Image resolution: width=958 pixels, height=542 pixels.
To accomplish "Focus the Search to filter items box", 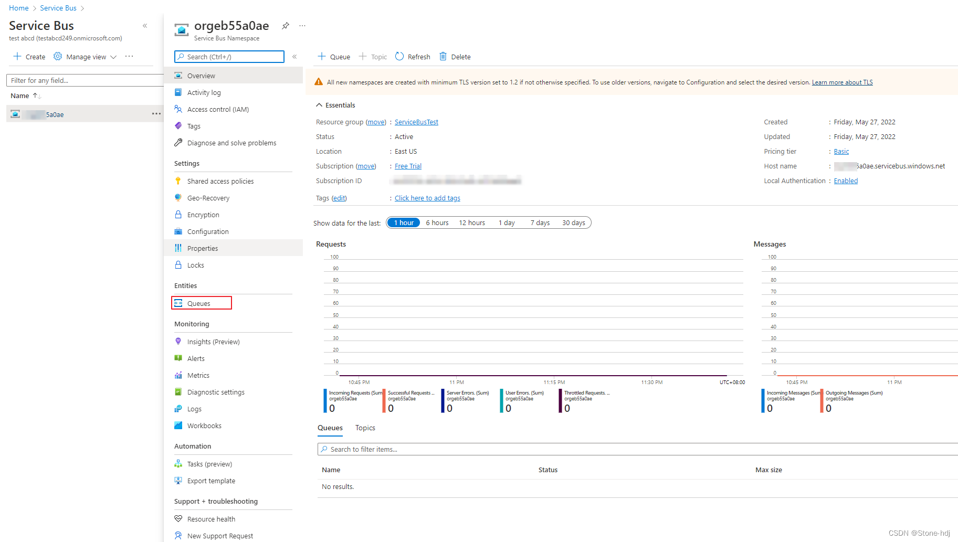I will pyautogui.click(x=638, y=449).
